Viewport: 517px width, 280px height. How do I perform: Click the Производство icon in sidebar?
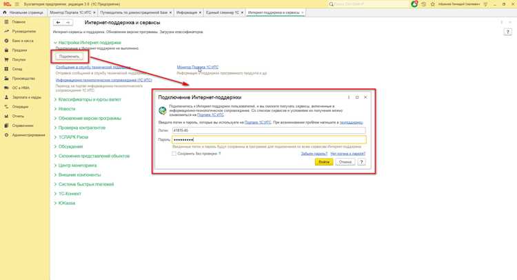pyautogui.click(x=6, y=79)
